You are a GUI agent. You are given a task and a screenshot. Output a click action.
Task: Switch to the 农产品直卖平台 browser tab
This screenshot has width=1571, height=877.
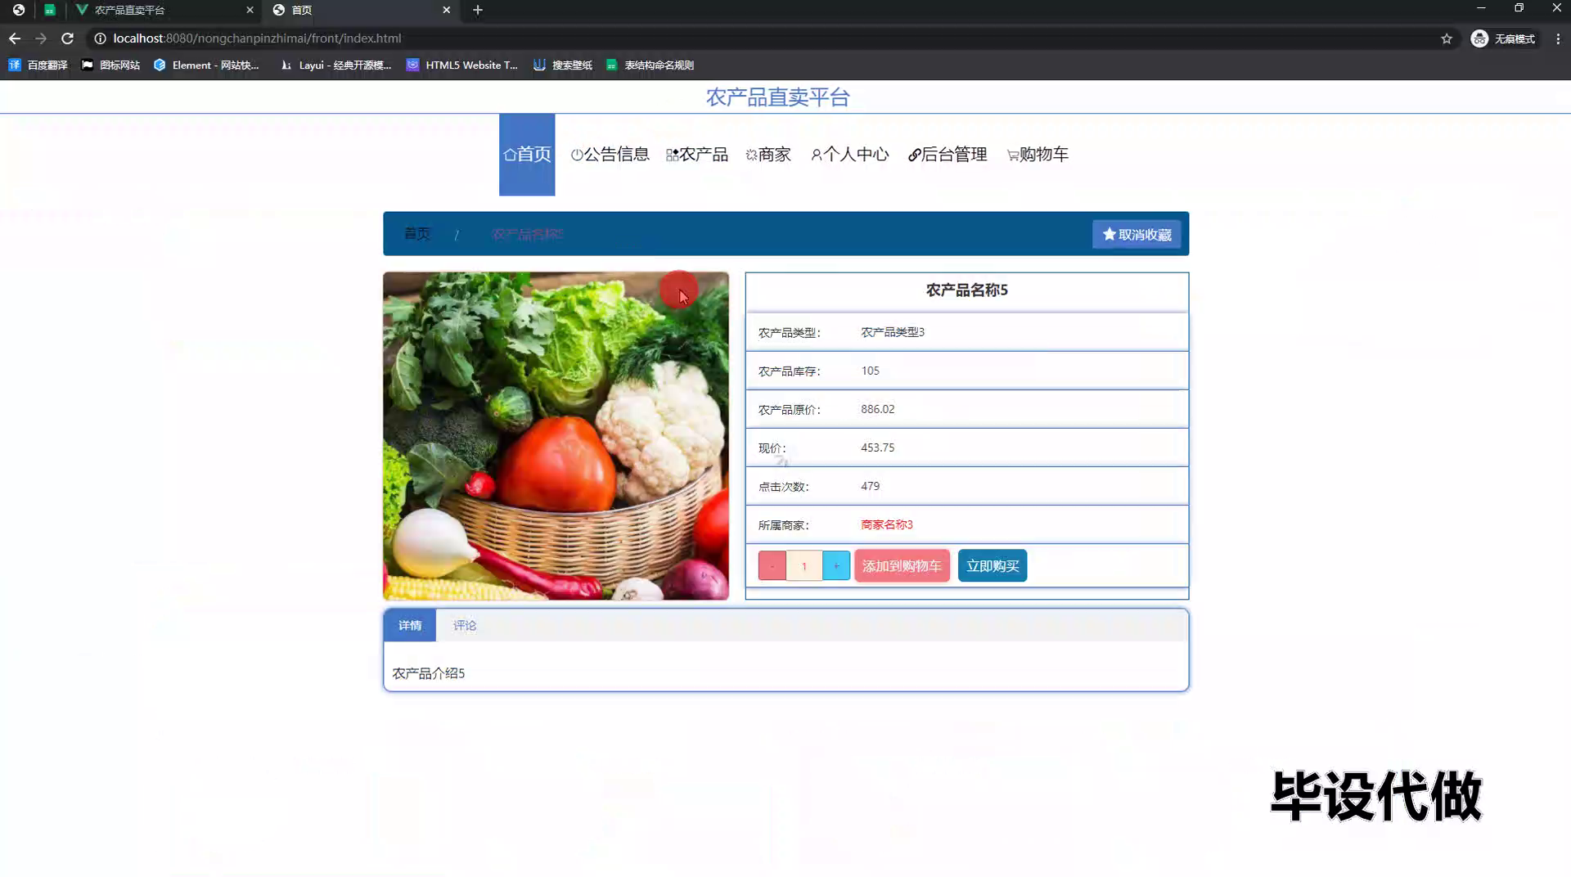point(164,10)
